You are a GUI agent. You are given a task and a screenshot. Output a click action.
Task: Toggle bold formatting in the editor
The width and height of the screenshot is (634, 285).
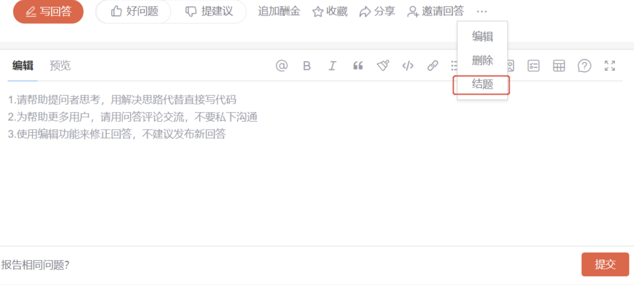point(307,66)
